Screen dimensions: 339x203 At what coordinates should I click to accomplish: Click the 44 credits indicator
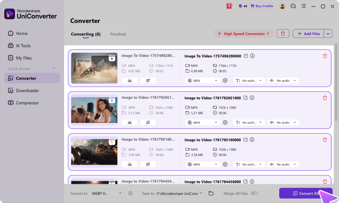point(243,6)
